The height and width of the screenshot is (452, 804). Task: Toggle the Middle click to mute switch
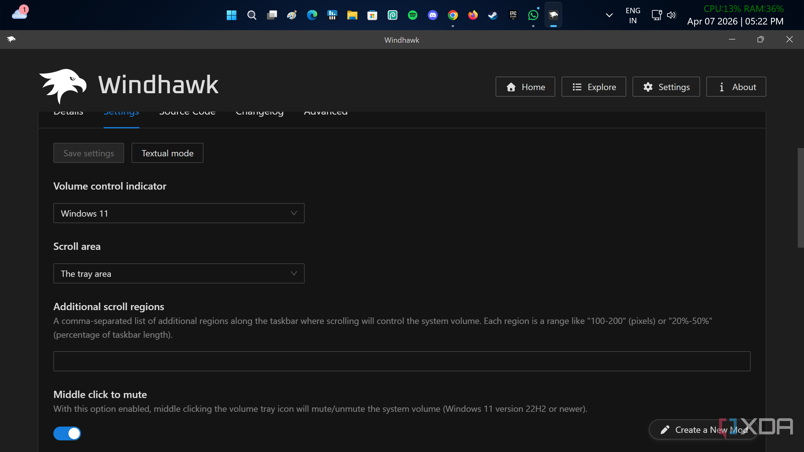tap(67, 433)
